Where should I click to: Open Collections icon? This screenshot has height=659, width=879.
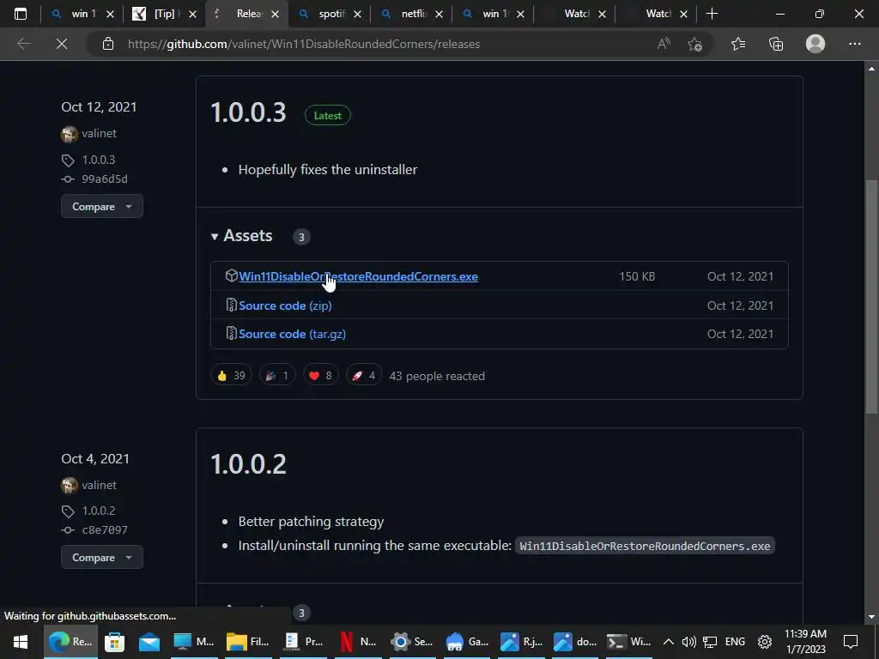pos(776,44)
